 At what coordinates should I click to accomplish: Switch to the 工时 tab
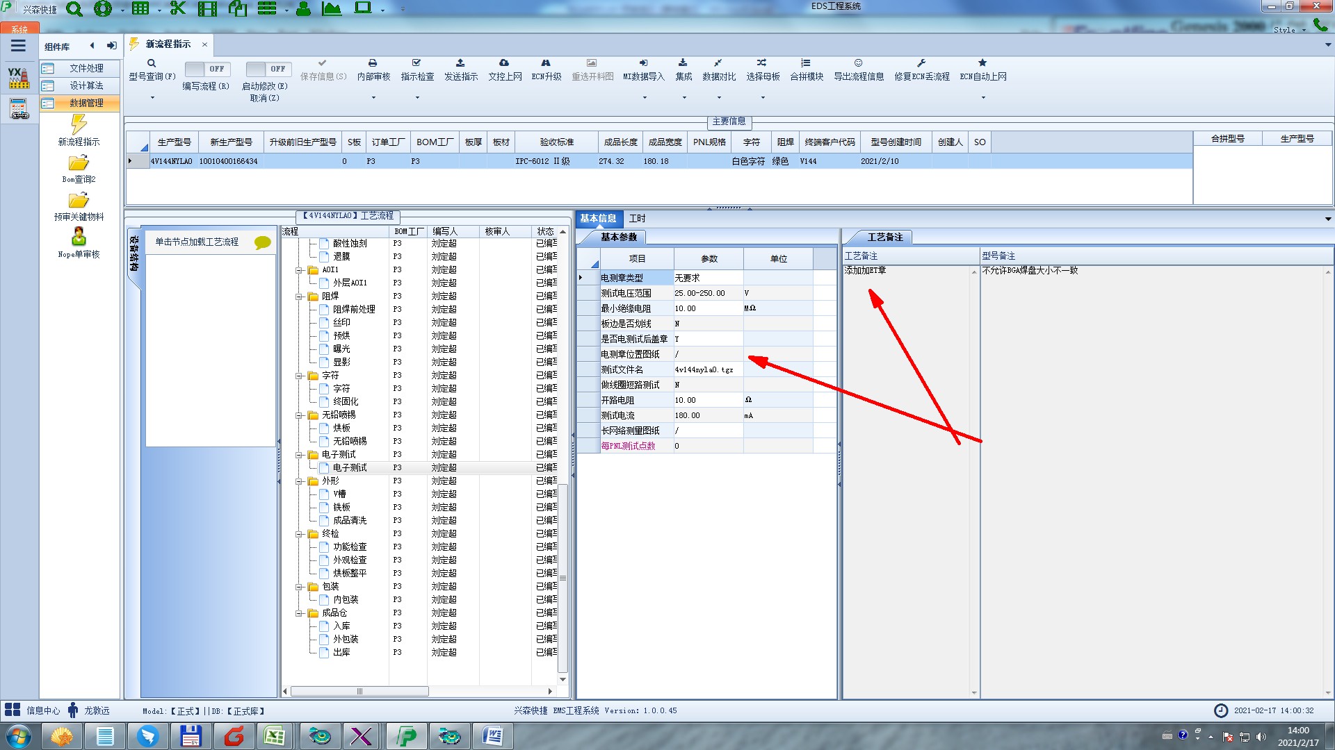pyautogui.click(x=637, y=218)
